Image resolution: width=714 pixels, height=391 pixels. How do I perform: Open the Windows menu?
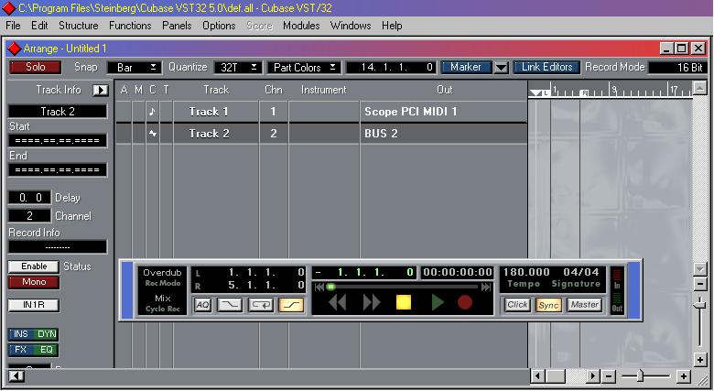click(351, 26)
